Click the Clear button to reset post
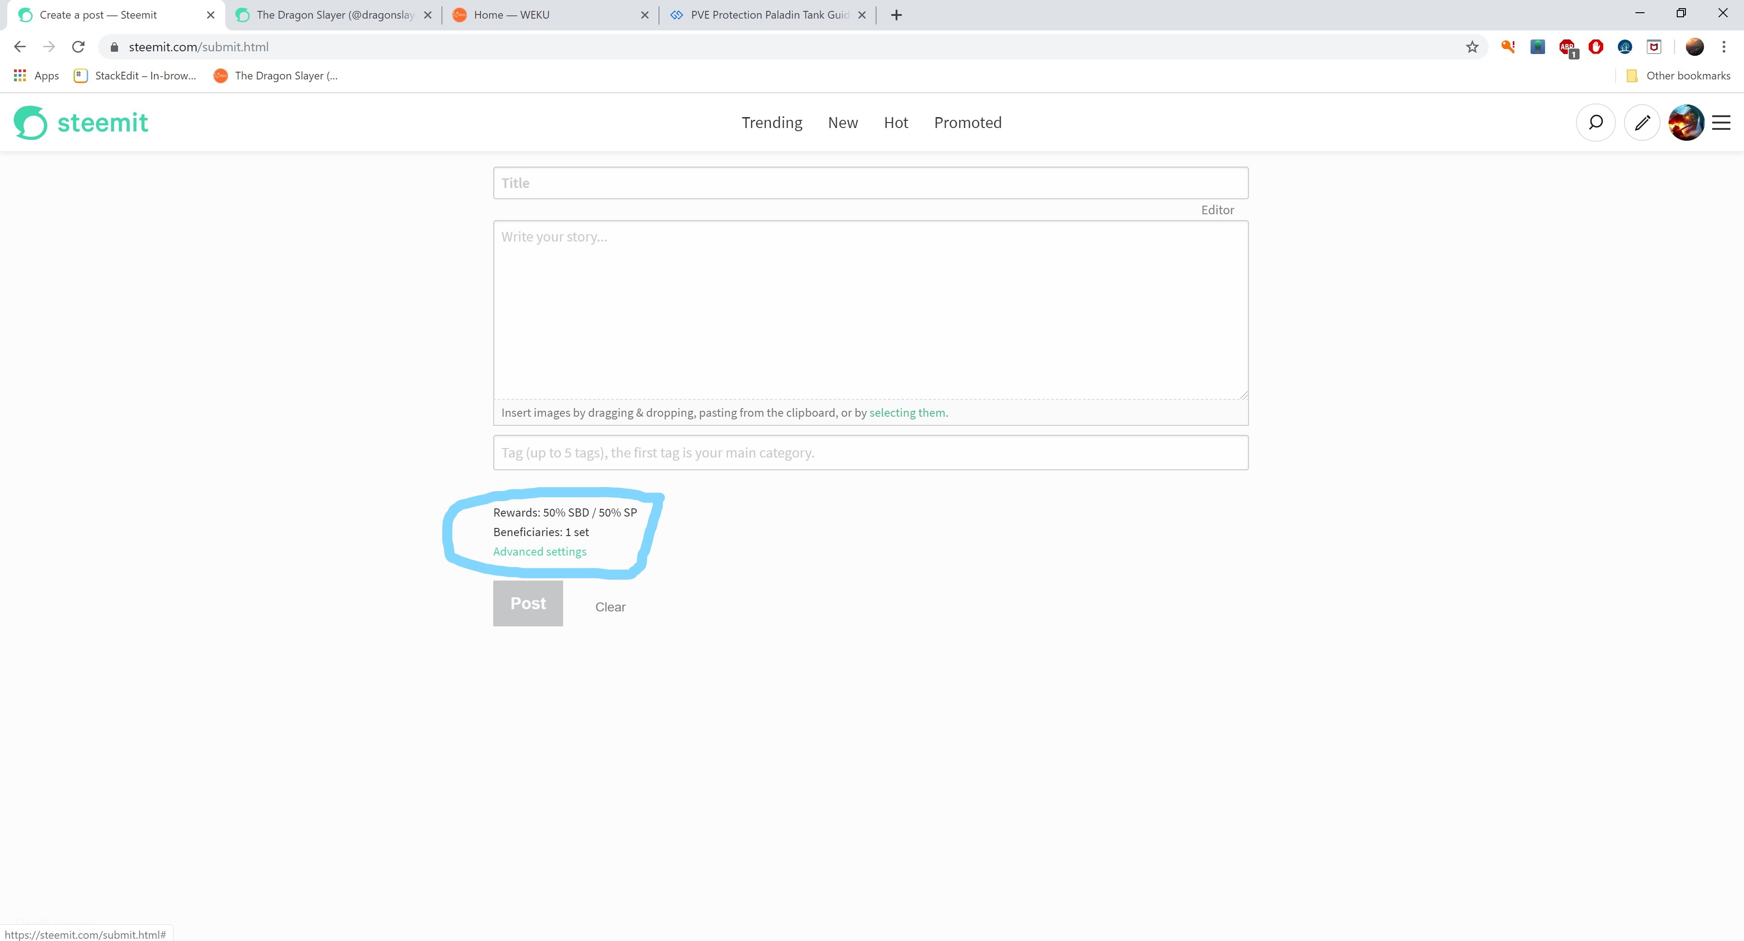Screen dimensions: 1744x941 [x=609, y=606]
